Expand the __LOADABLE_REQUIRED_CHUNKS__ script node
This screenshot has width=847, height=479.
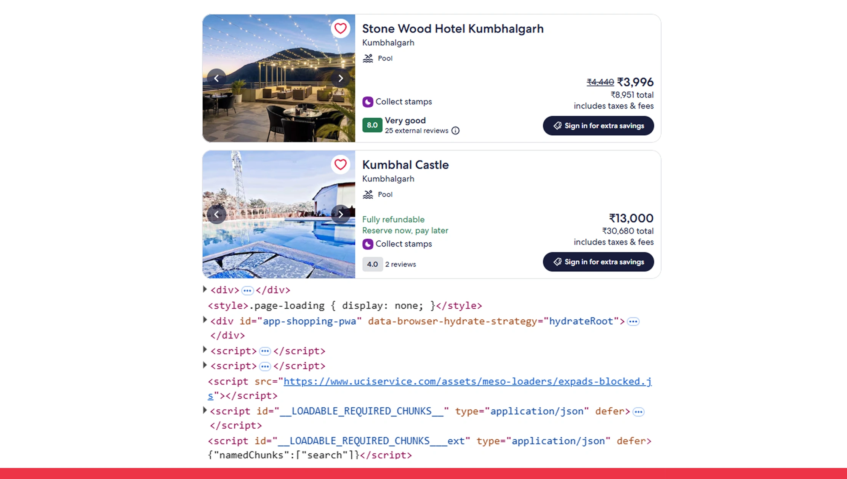[205, 410]
